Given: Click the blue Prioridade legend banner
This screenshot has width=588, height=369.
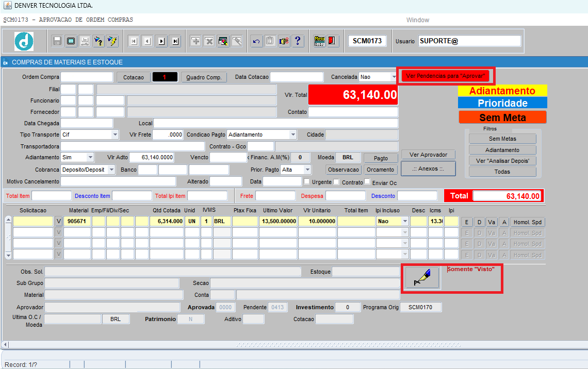Looking at the screenshot, I should point(502,103).
